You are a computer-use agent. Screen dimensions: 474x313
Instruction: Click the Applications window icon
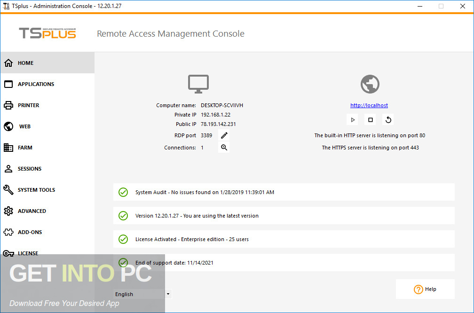coord(8,84)
